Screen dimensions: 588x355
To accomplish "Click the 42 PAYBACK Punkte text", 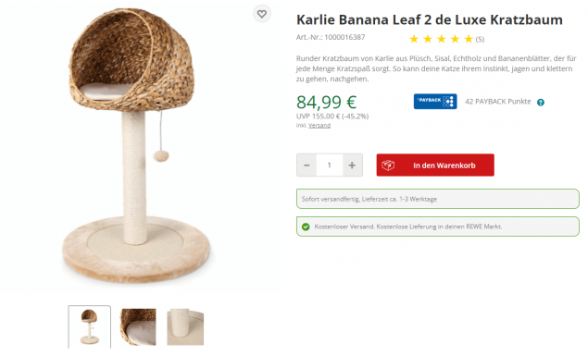I will coord(498,102).
